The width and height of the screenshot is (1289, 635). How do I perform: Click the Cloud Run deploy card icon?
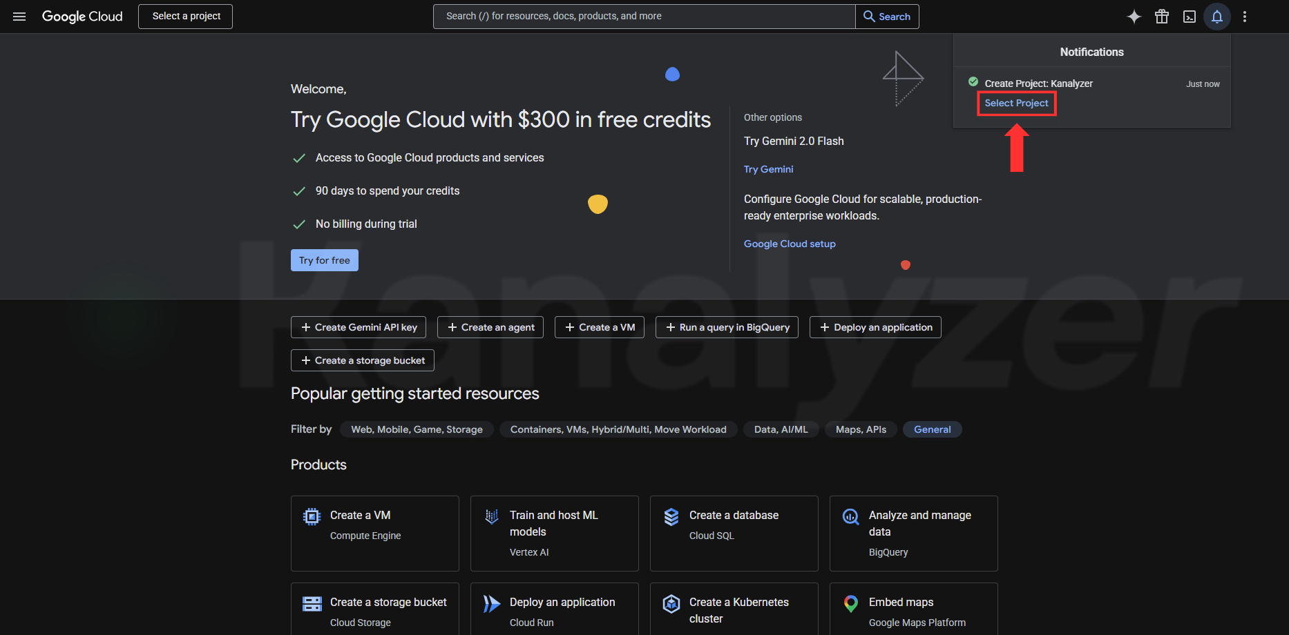[x=492, y=604]
